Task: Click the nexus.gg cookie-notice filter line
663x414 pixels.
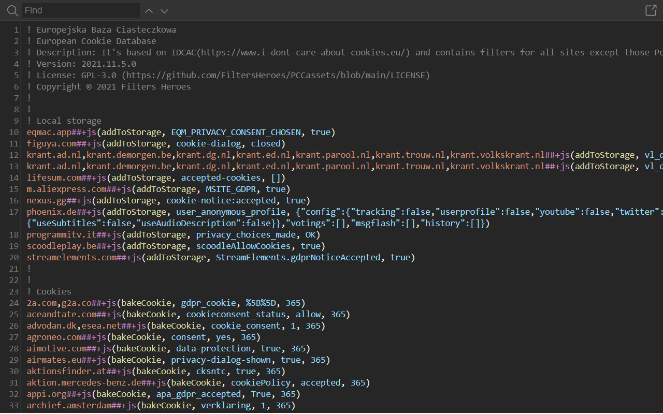Action: pos(168,200)
